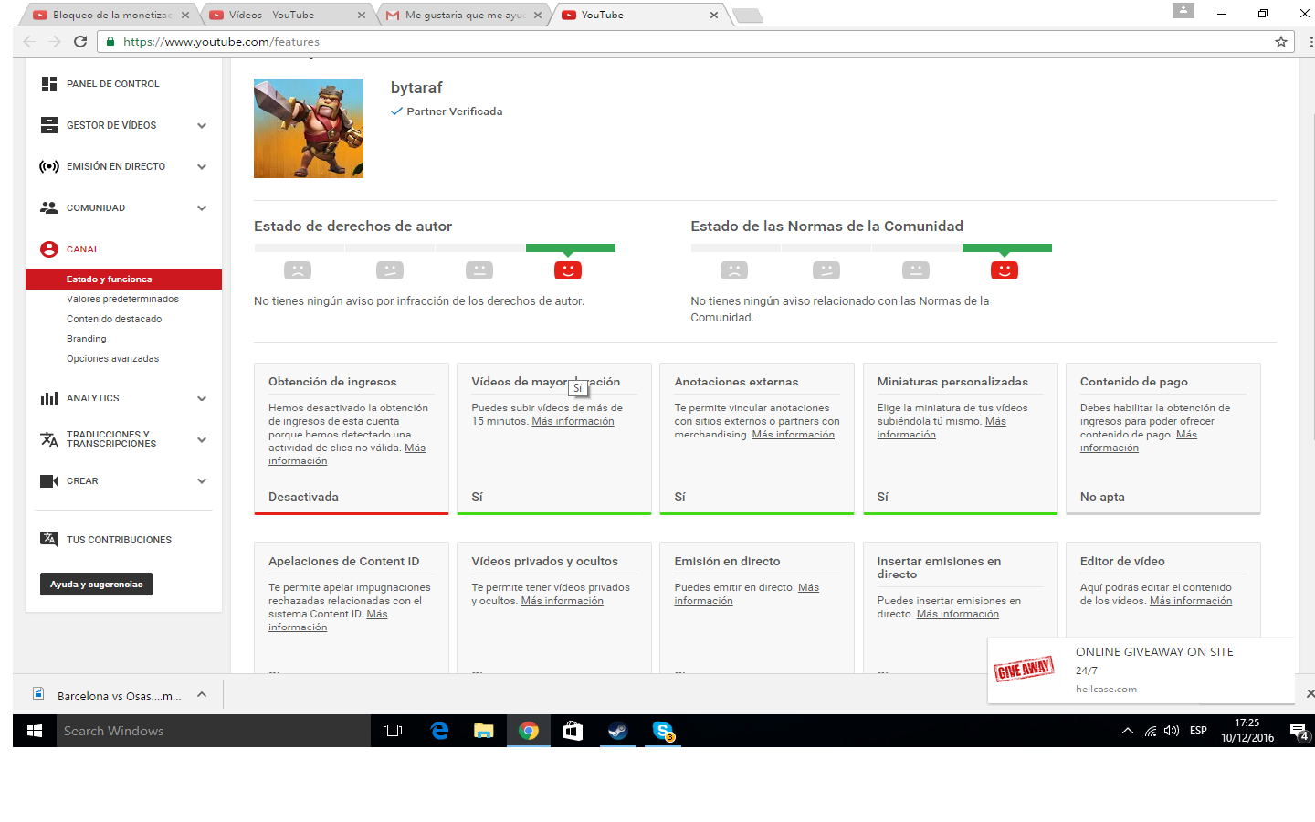
Task: Switch to the Gmail Me gustaría tab
Action: coord(464,15)
